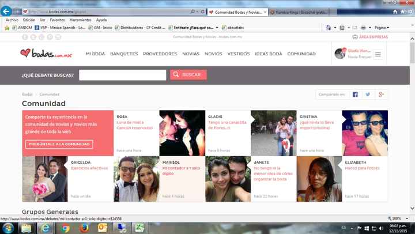415x234 pixels.
Task: Open the GM - Inicio bookmark
Action: [100, 28]
